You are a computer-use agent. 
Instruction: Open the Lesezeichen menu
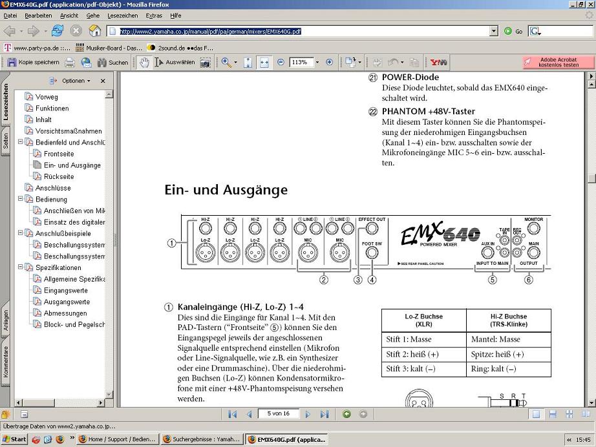click(x=122, y=16)
